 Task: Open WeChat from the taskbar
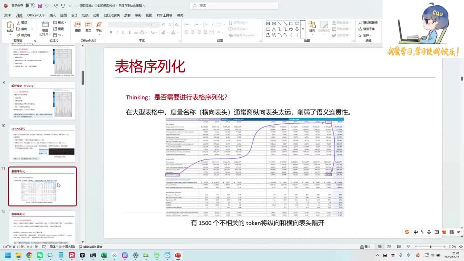(x=40, y=256)
